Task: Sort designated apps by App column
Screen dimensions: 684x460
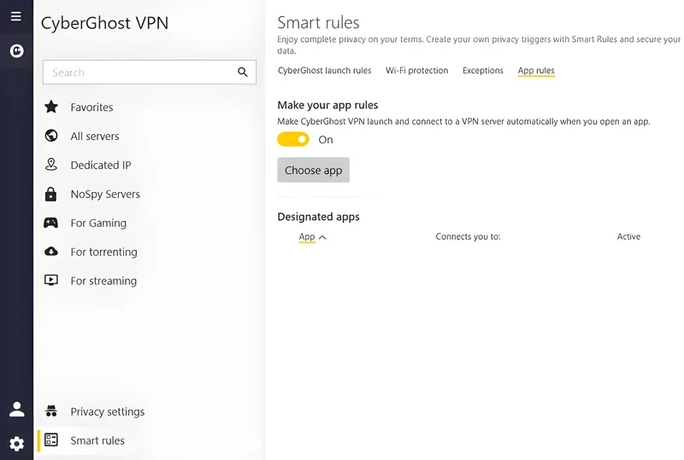Action: click(x=312, y=236)
